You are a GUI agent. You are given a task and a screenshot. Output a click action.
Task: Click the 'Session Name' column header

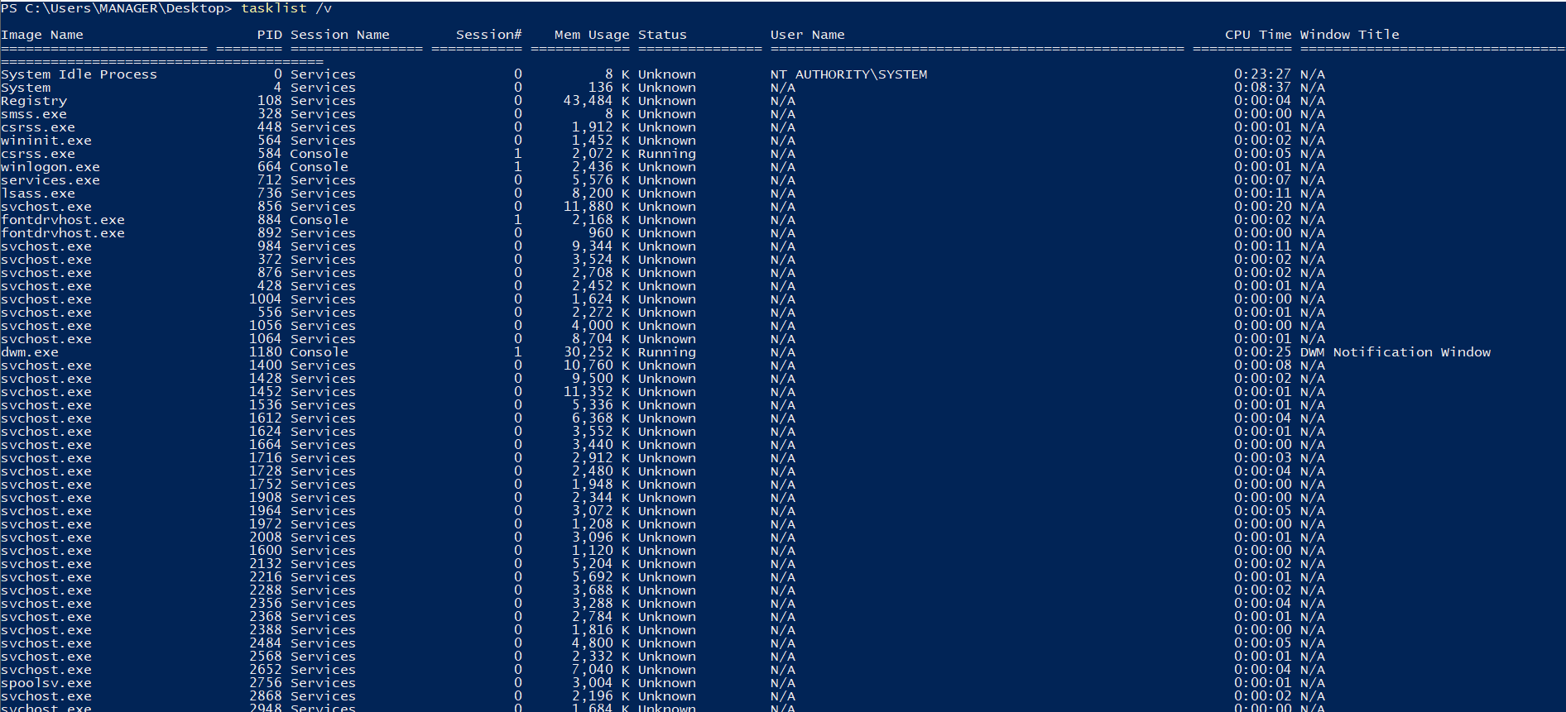[340, 35]
